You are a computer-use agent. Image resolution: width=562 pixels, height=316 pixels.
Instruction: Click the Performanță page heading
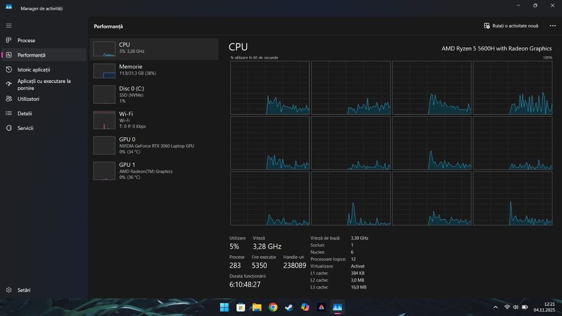[108, 26]
